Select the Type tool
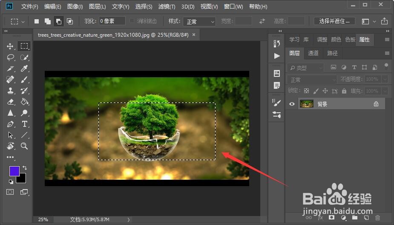Image resolution: width=394 pixels, height=225 pixels. pyautogui.click(x=24, y=124)
